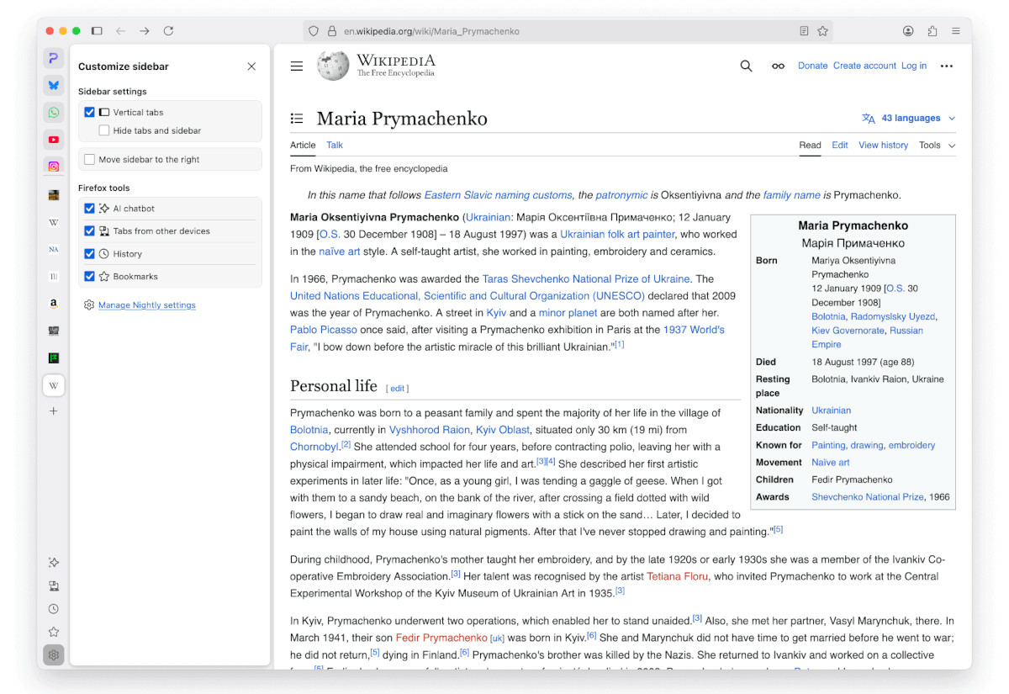Toggle the sidebar with the toolbar sidebar button
This screenshot has height=694, width=1009.
pos(97,31)
